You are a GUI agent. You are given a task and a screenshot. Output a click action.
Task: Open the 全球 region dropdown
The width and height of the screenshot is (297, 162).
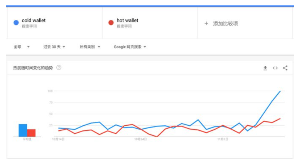coord(22,47)
